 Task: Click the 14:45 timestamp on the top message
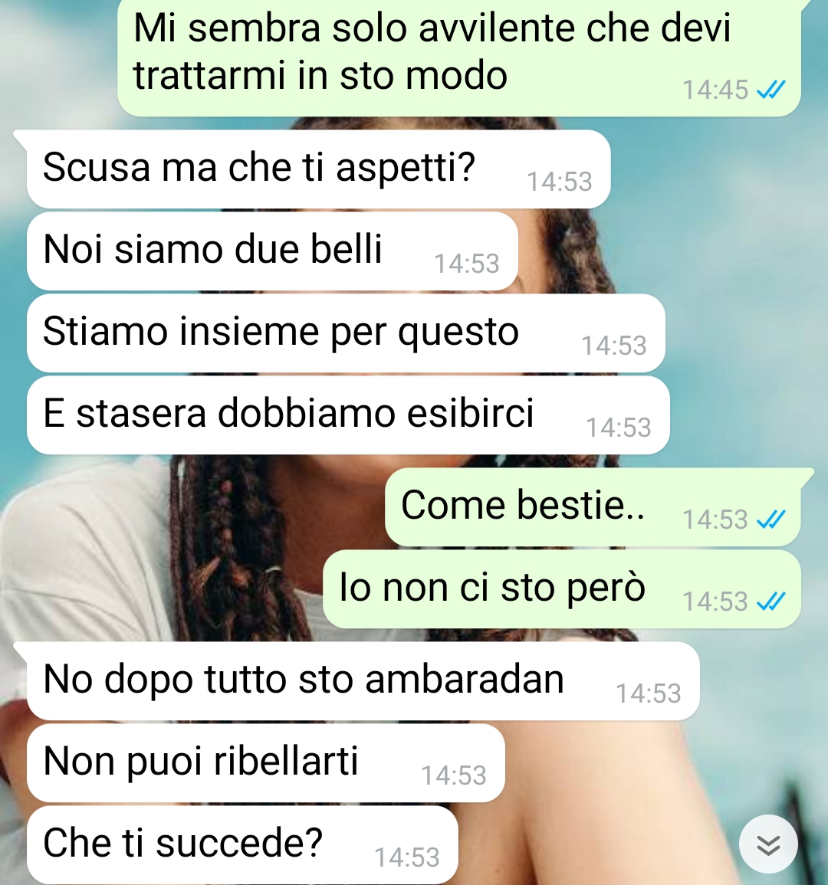pos(715,90)
